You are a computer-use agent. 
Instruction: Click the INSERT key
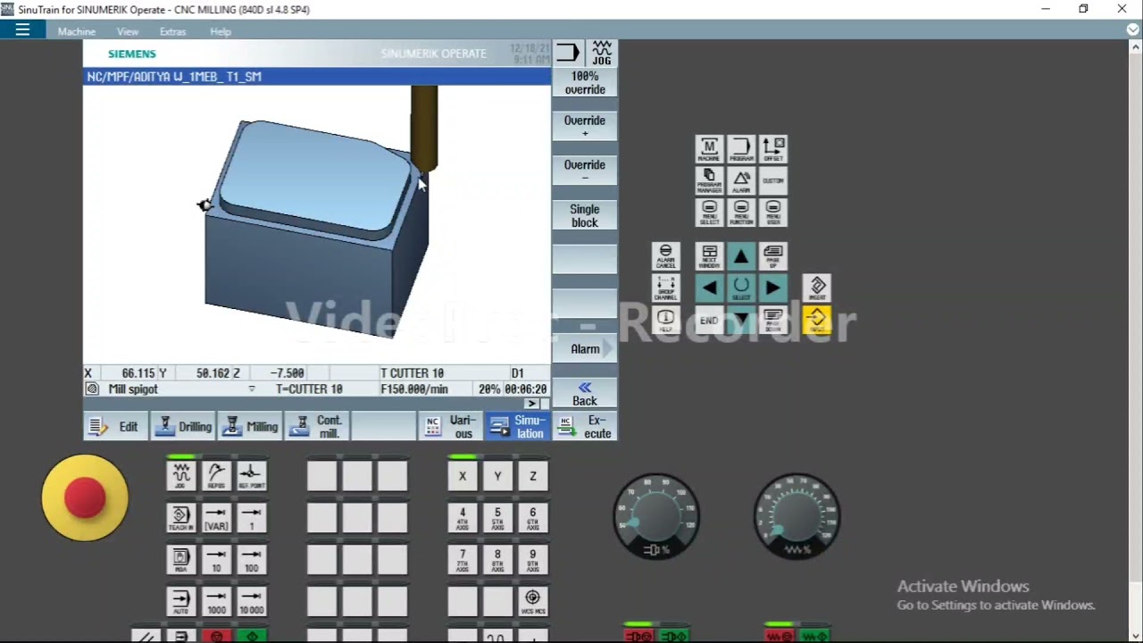click(x=817, y=288)
